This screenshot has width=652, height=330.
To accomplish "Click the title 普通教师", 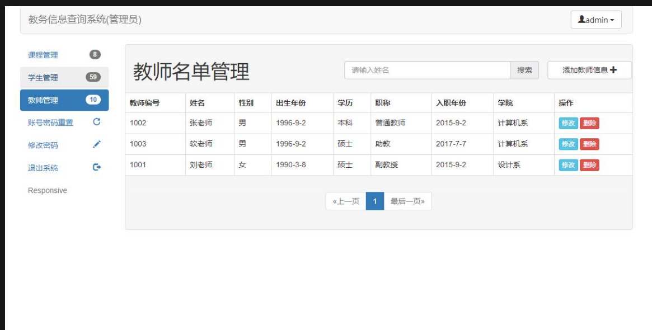I will [x=391, y=123].
